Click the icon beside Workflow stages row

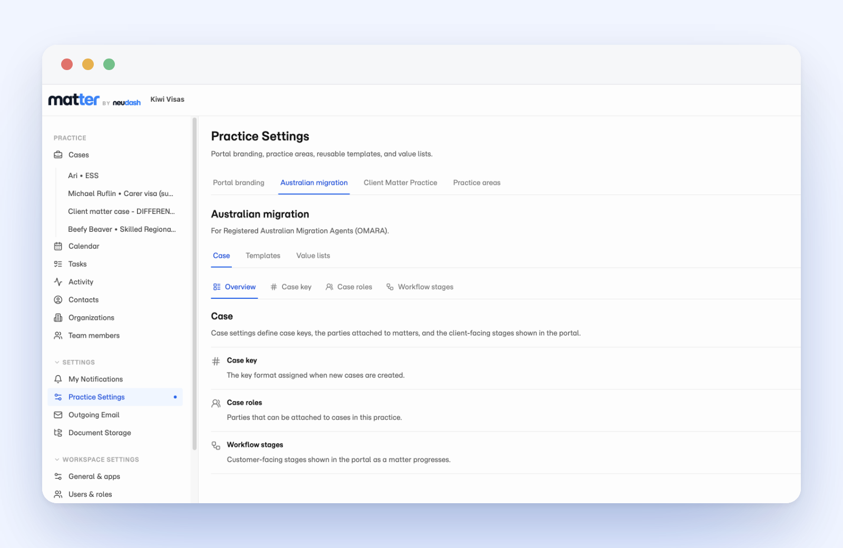(216, 446)
